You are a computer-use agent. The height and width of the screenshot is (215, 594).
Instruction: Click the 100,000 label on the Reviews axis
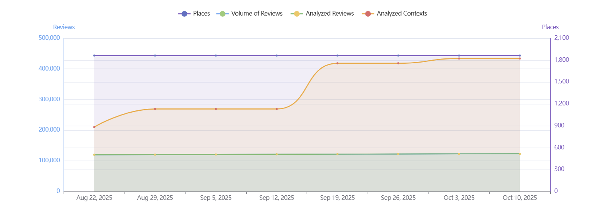tap(49, 160)
